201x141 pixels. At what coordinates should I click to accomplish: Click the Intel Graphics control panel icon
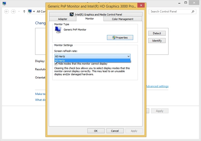coord(72,15)
